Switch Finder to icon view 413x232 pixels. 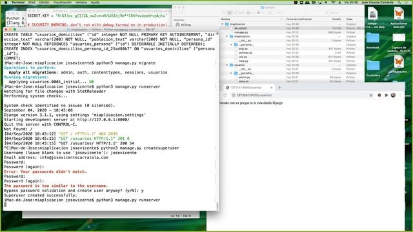(224, 13)
